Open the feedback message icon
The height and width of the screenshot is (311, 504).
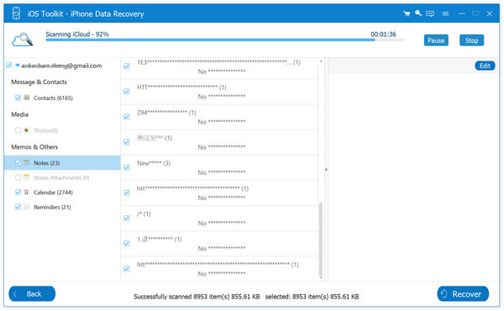[x=430, y=13]
